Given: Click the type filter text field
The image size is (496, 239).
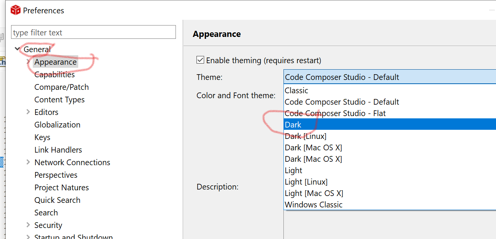Looking at the screenshot, I should click(x=93, y=33).
